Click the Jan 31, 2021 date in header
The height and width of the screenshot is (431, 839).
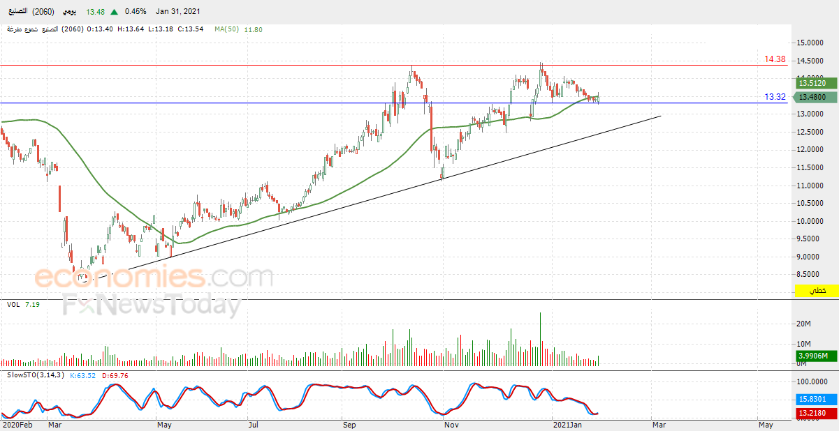[178, 11]
